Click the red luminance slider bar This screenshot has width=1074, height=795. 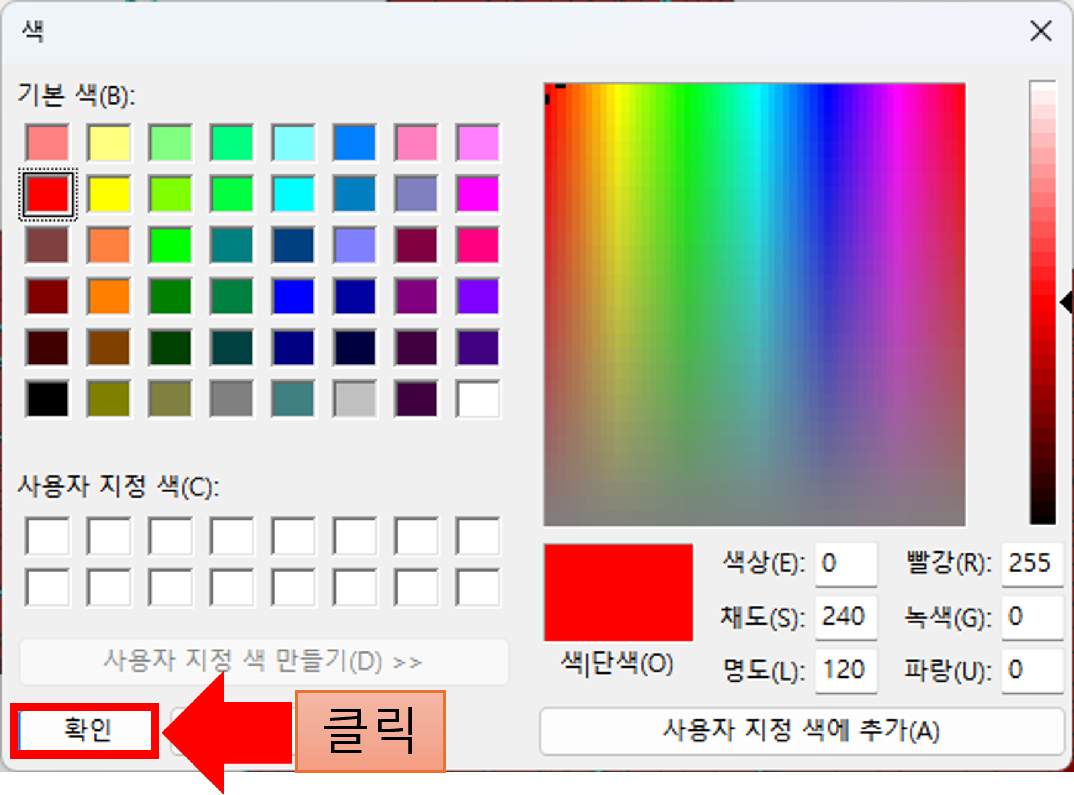tap(1042, 303)
